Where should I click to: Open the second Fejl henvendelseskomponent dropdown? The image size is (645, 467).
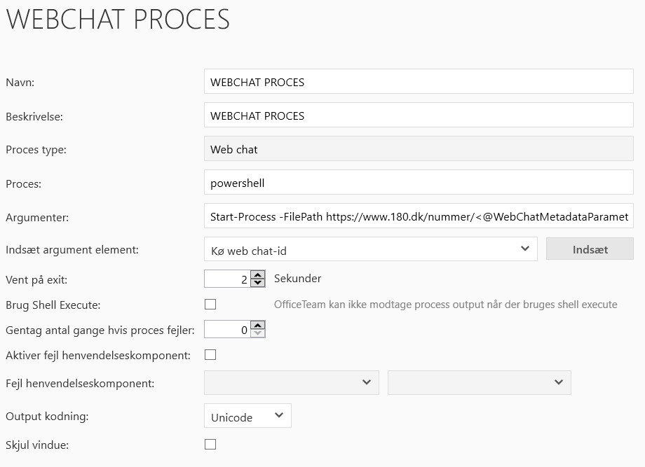click(479, 382)
